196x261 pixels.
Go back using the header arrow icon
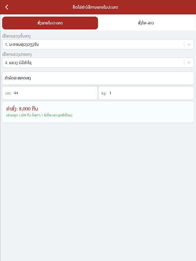coord(7,7)
